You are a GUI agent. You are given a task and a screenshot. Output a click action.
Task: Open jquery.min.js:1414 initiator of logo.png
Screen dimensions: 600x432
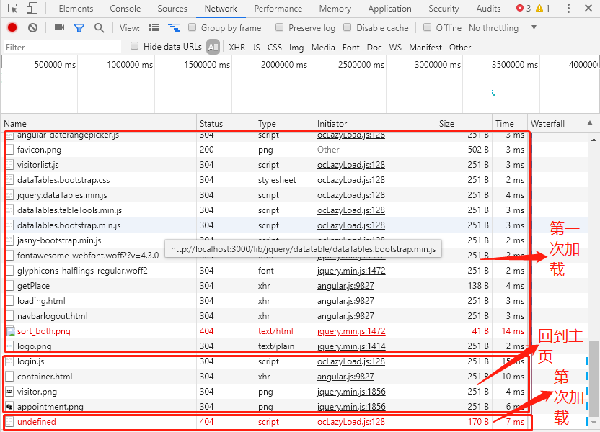[x=351, y=346]
